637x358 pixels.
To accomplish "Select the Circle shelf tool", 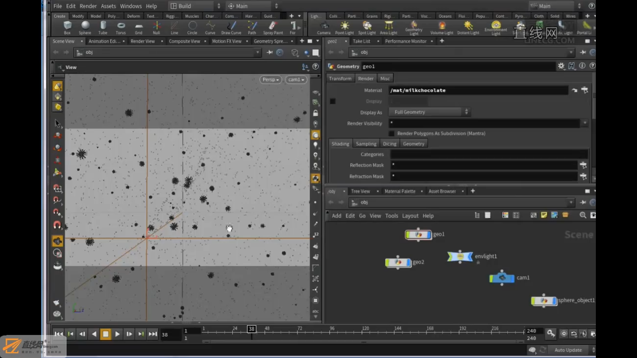I will [x=192, y=27].
